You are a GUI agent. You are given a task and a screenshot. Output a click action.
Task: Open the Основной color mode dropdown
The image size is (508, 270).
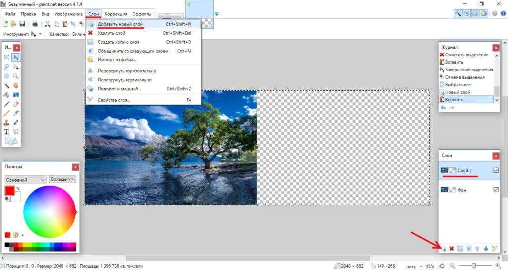[25, 180]
